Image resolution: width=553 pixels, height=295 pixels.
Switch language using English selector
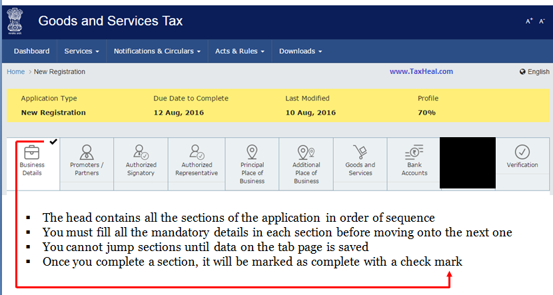pyautogui.click(x=534, y=72)
